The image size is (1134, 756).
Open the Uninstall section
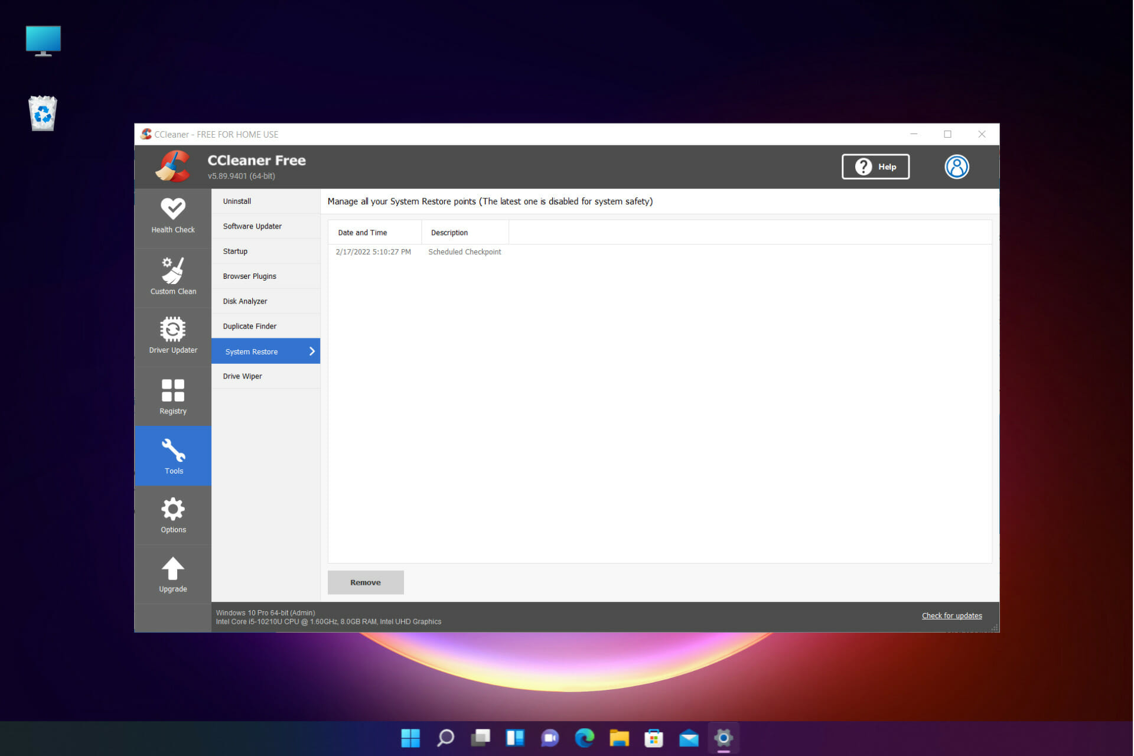[236, 201]
